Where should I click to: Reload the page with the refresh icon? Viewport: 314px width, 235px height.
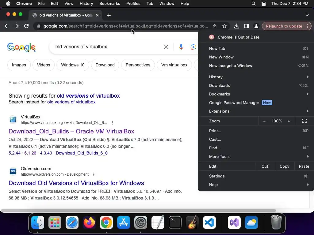[26, 26]
